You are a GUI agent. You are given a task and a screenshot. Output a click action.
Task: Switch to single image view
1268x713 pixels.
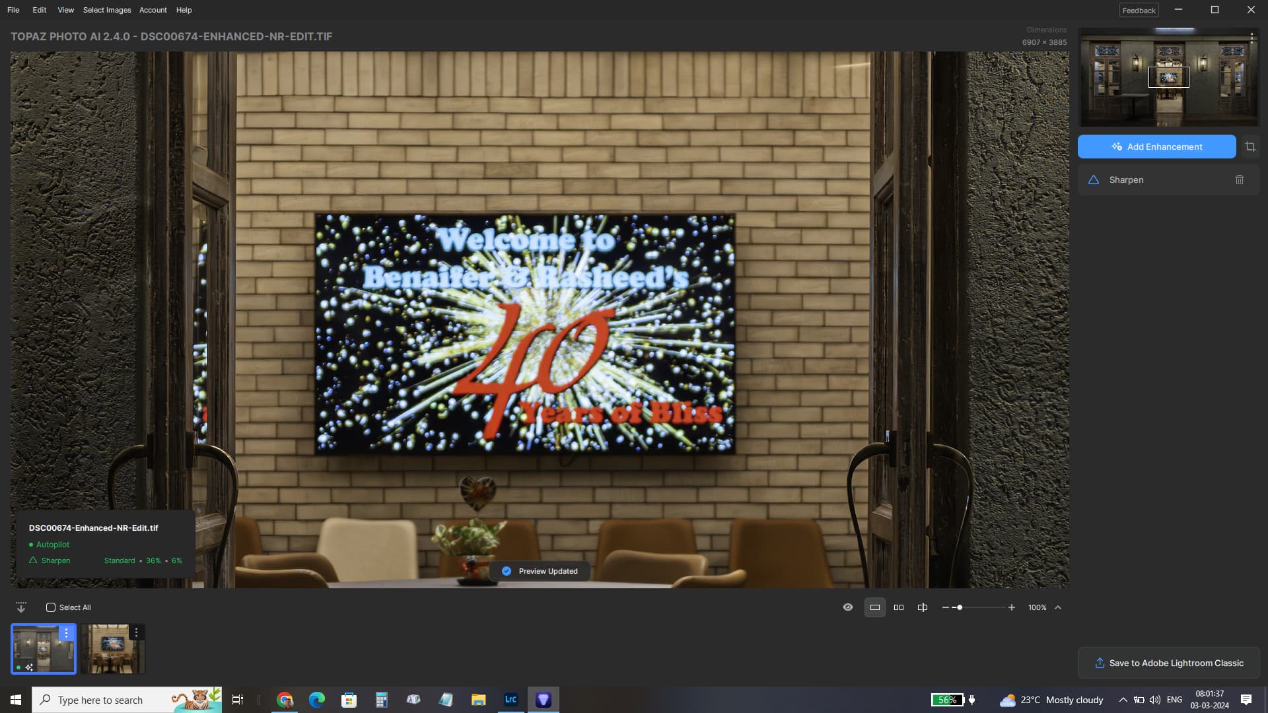(874, 607)
